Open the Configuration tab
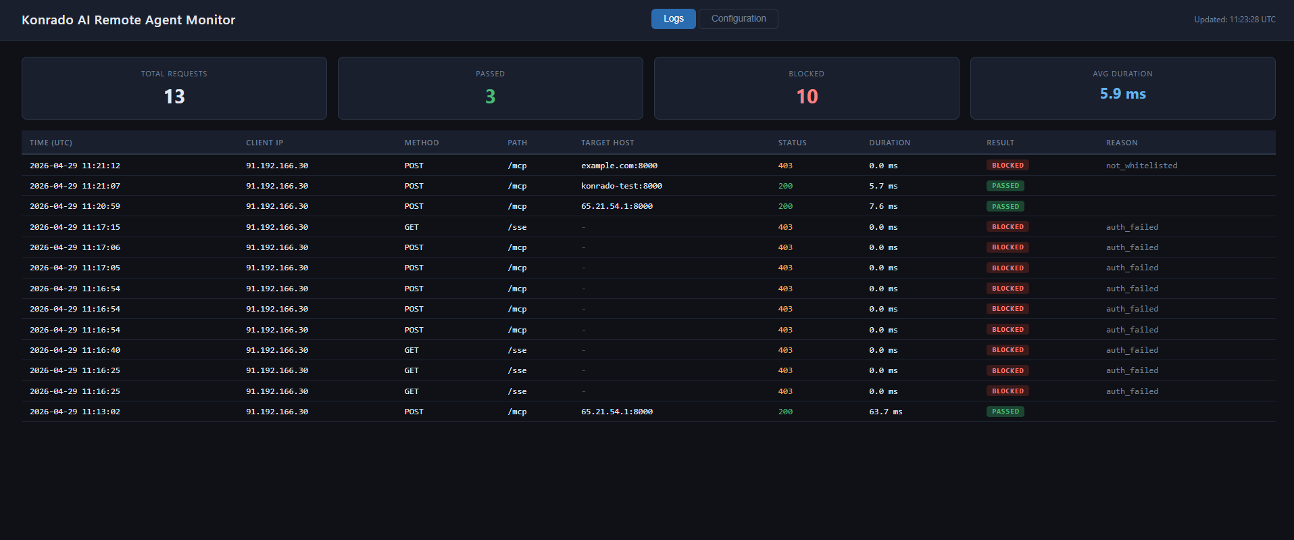Screen dimensions: 1294x540 pos(739,19)
